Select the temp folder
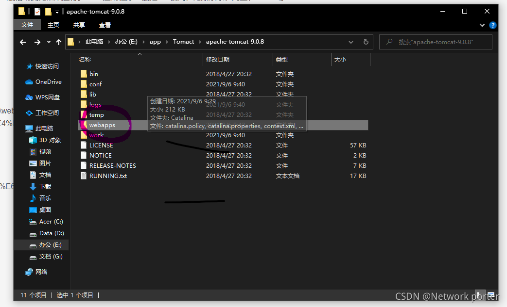Image resolution: width=507 pixels, height=307 pixels. 96,115
